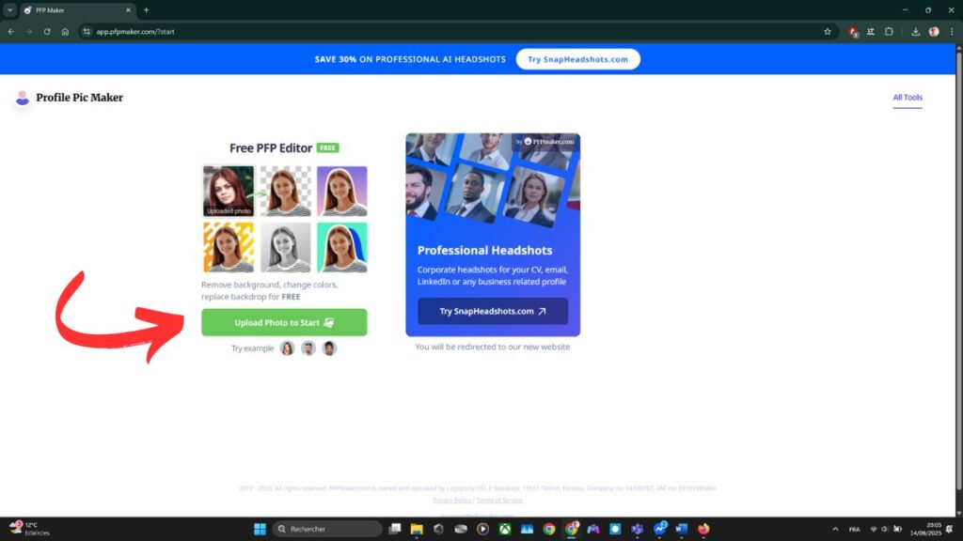Viewport: 963px width, 541px height.
Task: Click the yellow striped background sample thumbnail
Action: pyautogui.click(x=229, y=247)
